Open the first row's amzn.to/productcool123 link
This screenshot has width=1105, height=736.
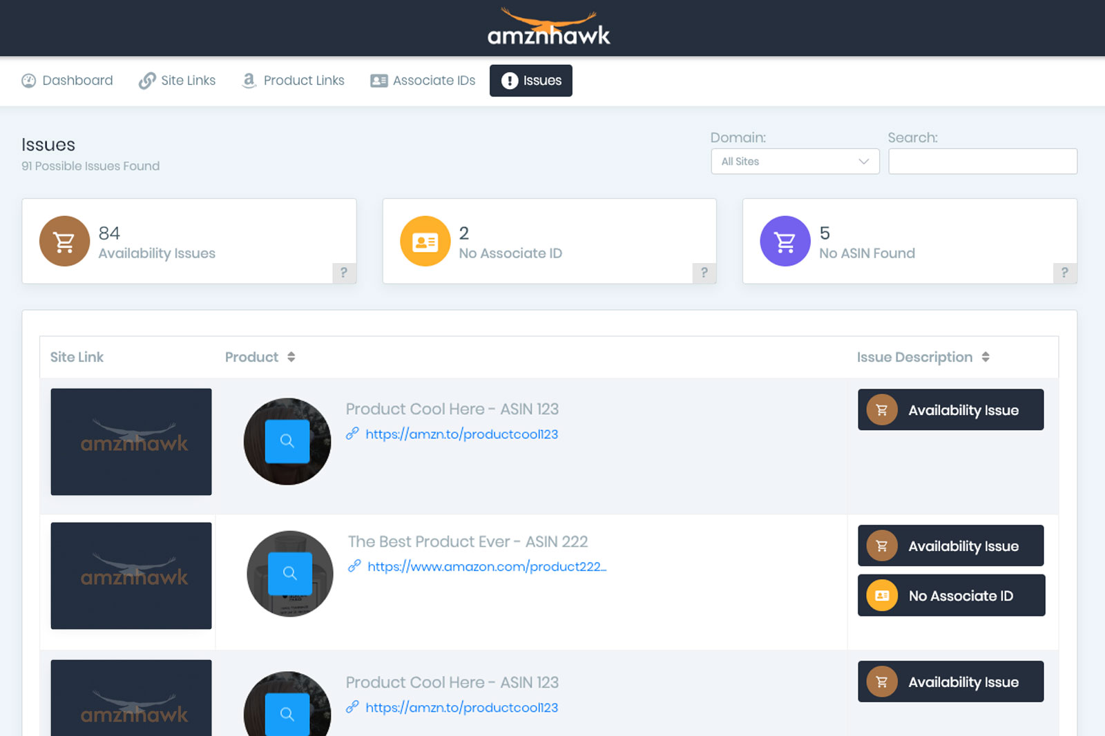pos(462,434)
